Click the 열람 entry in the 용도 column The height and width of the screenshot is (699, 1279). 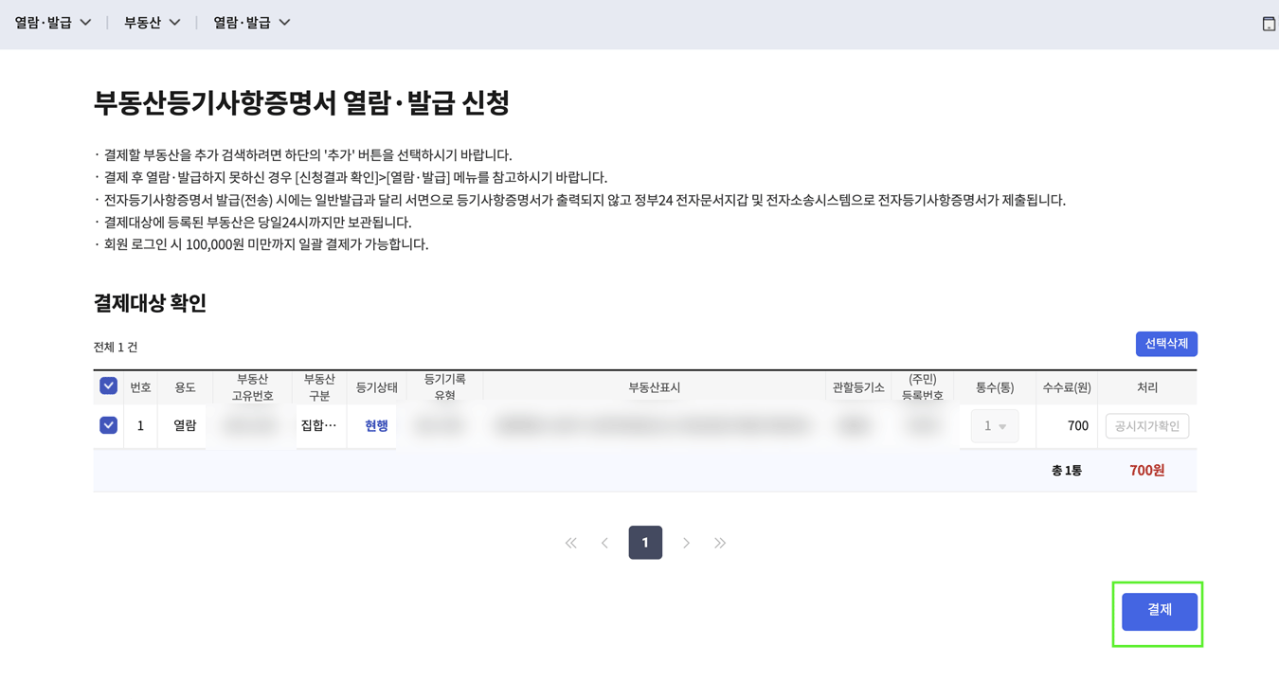182,425
